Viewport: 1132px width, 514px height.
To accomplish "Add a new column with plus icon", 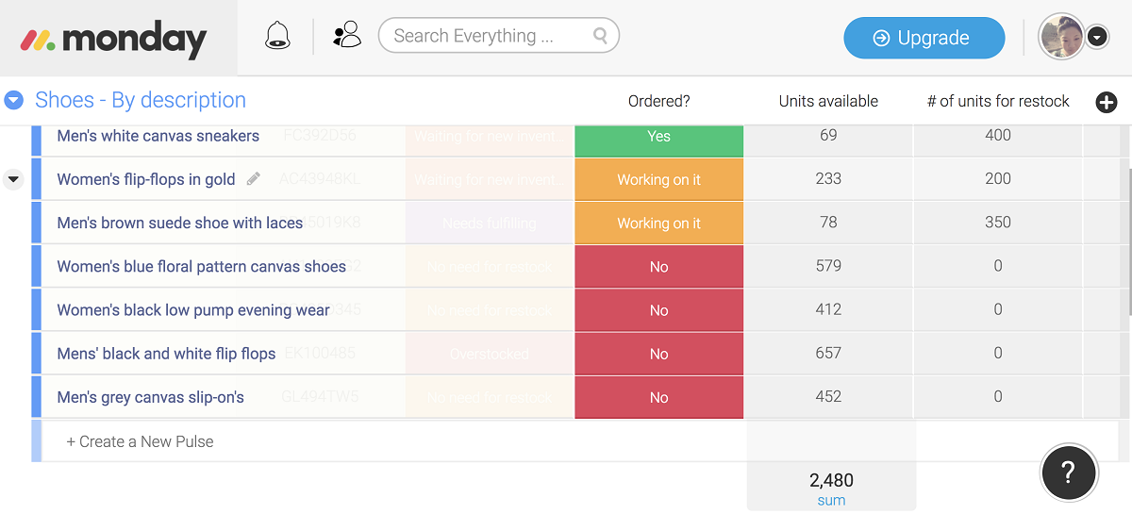I will click(x=1106, y=102).
